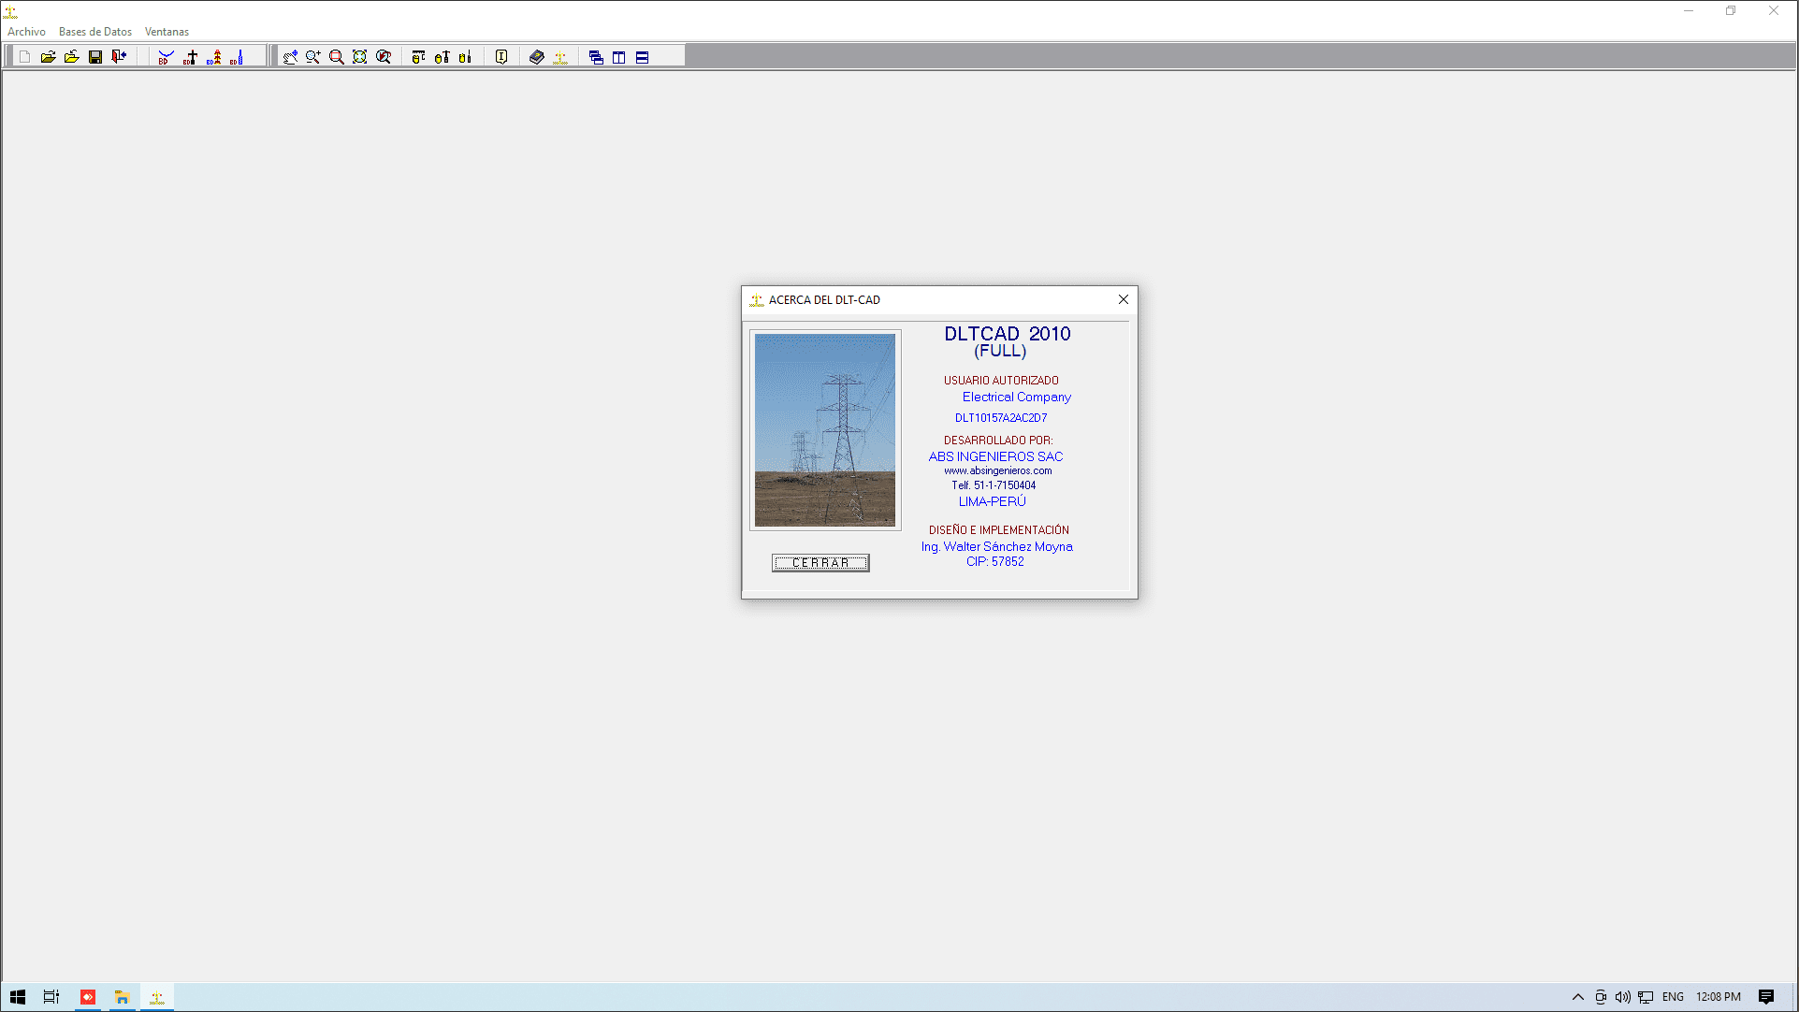Open the Bases de Datos menu
Viewport: 1799px width, 1012px height.
(94, 32)
